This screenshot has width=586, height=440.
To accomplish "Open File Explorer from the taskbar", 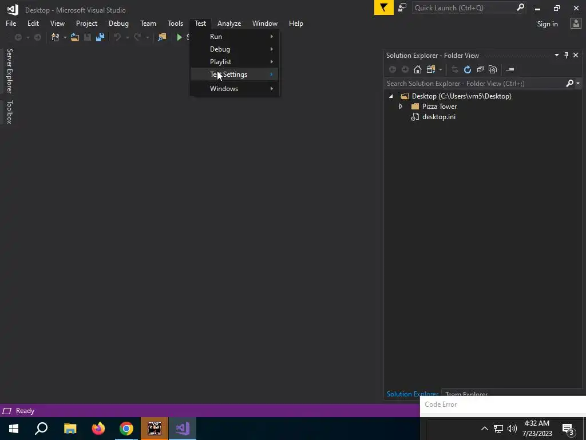I will [x=70, y=429].
